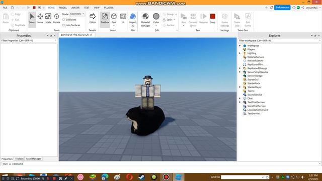Open the Group dropdown arrow
322x181 pixels.
coord(176,14)
